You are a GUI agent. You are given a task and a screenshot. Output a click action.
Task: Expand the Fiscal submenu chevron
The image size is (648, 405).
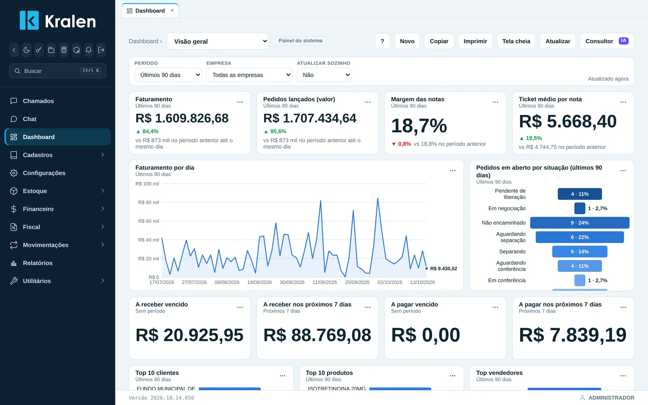103,227
